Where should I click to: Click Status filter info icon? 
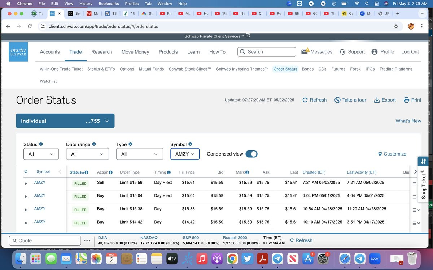coord(41,144)
